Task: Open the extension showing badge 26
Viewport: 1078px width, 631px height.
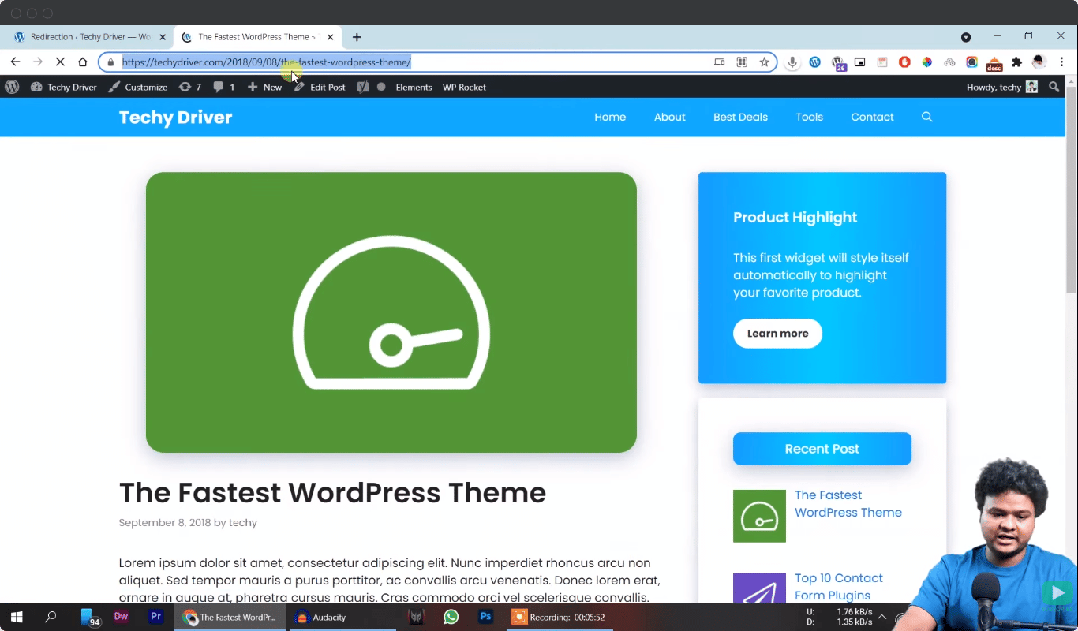Action: pos(838,63)
